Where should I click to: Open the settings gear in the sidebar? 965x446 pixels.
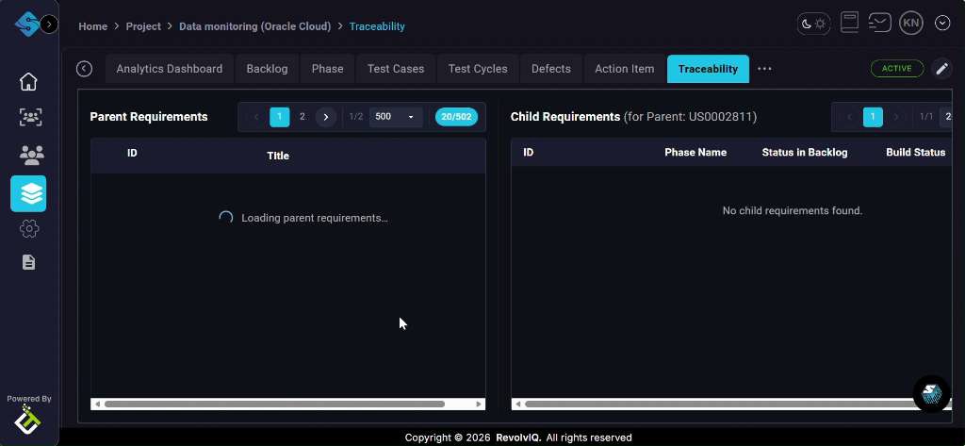point(28,228)
